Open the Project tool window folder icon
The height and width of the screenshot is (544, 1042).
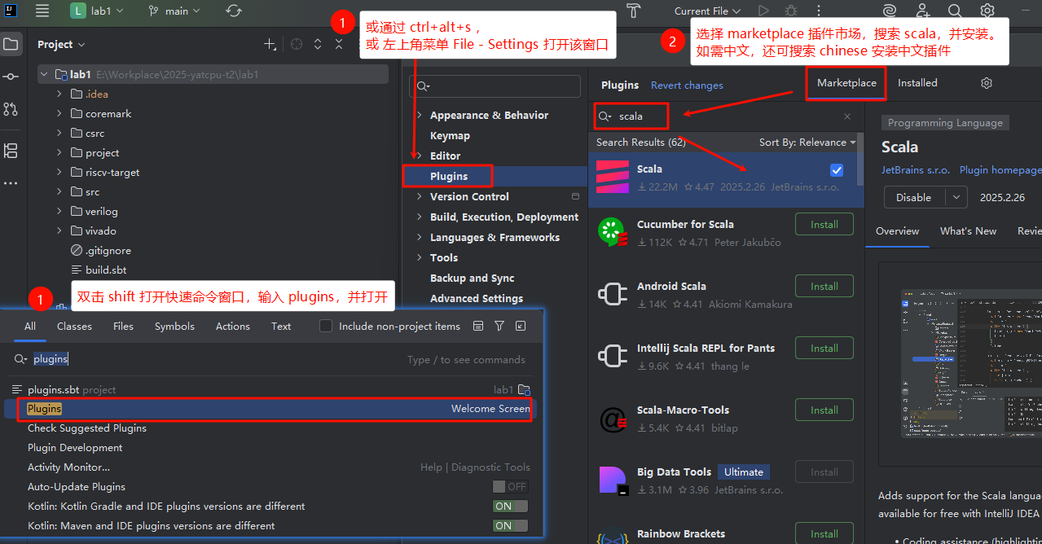pyautogui.click(x=11, y=44)
